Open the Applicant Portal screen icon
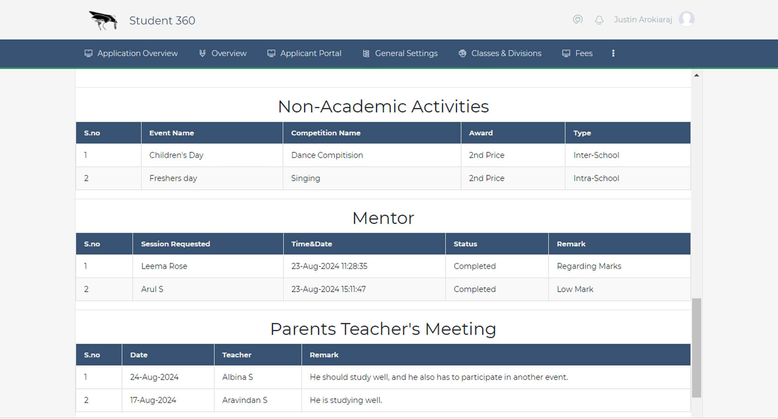This screenshot has height=419, width=778. click(x=271, y=53)
